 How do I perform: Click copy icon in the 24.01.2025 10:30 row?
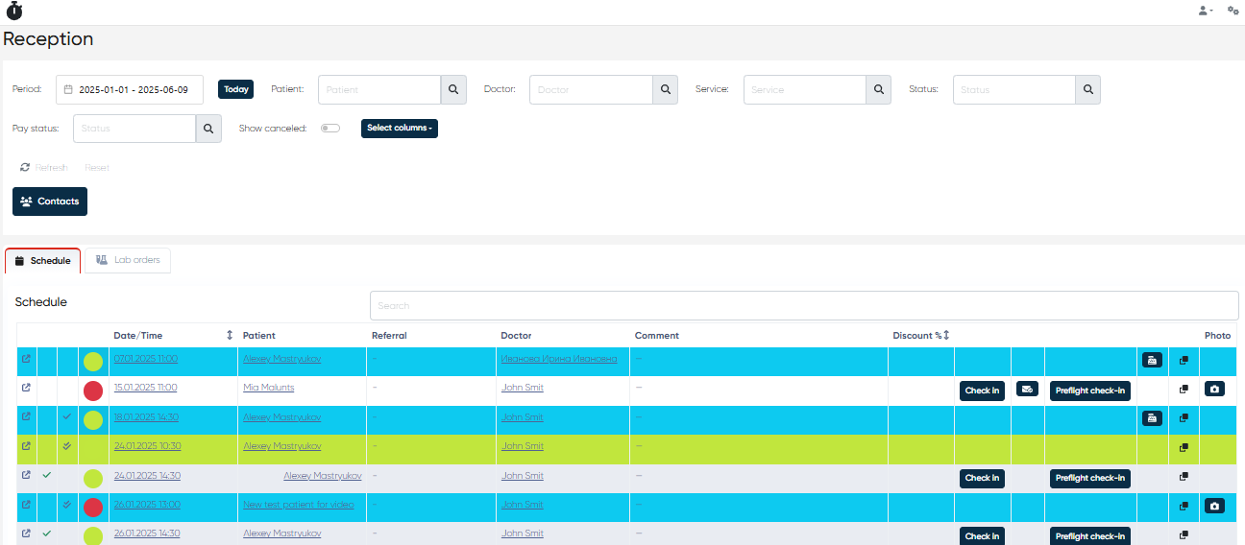(1184, 447)
